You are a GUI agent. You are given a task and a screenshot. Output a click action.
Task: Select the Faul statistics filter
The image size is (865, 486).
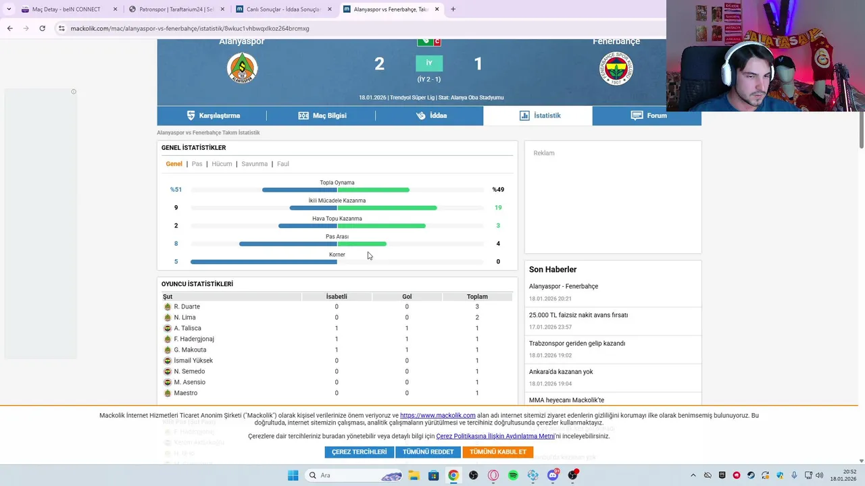click(x=283, y=164)
